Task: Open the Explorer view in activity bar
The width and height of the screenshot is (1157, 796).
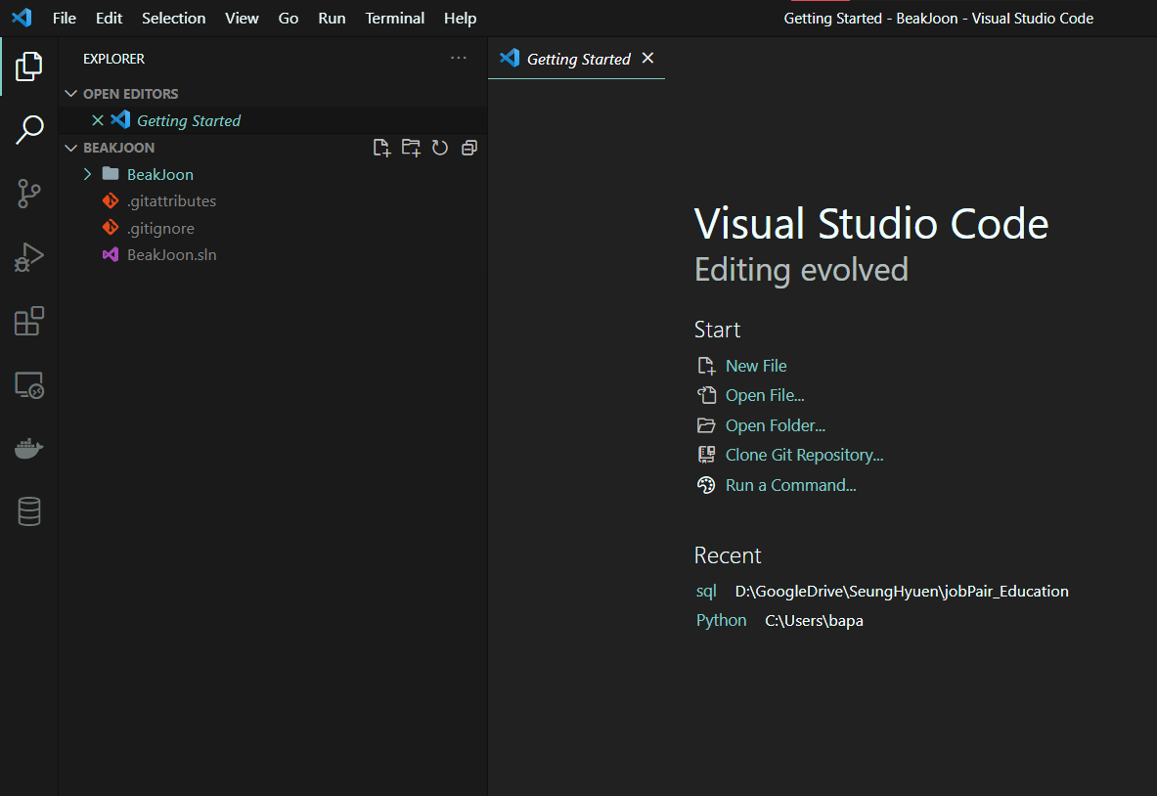Action: point(28,66)
